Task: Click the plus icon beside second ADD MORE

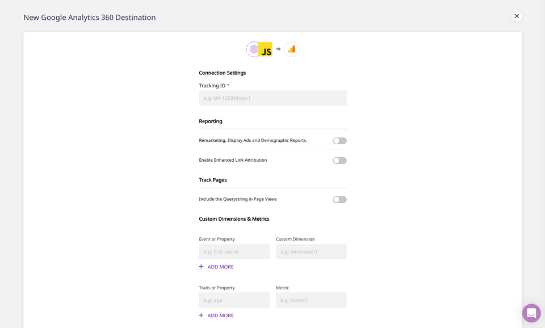Action: (200, 315)
